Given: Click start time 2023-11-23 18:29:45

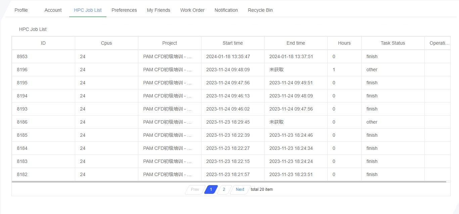Looking at the screenshot, I should 228,122.
